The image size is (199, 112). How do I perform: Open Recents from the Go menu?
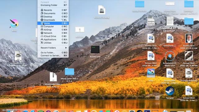[x=53, y=10]
